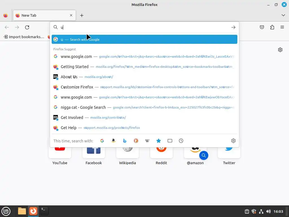Search only in Bookmarks star
The image size is (289, 217).
point(159,141)
